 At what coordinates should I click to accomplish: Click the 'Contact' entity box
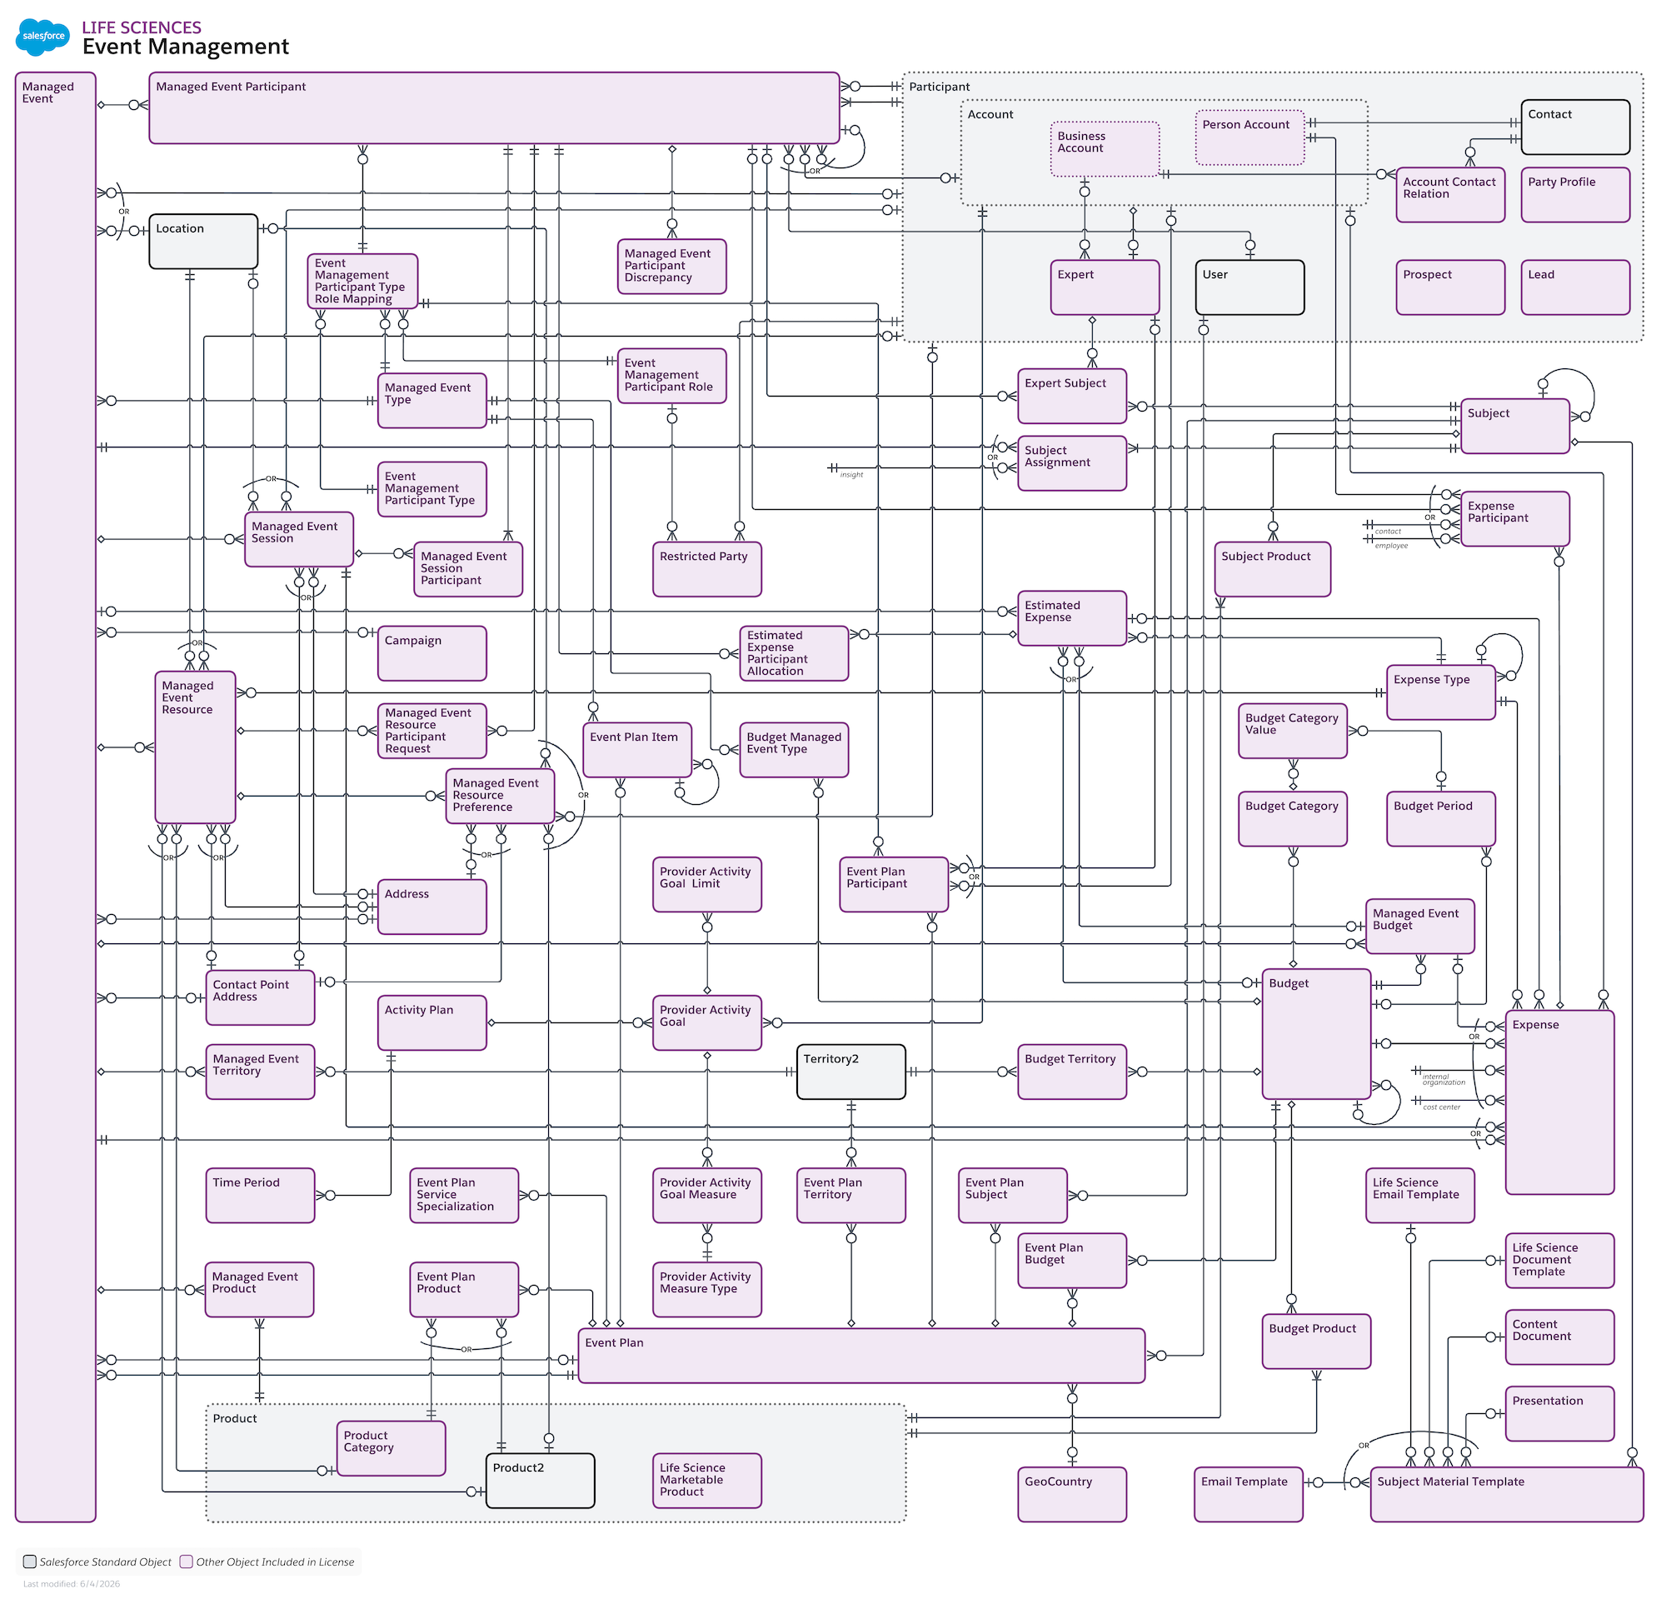pos(1575,127)
